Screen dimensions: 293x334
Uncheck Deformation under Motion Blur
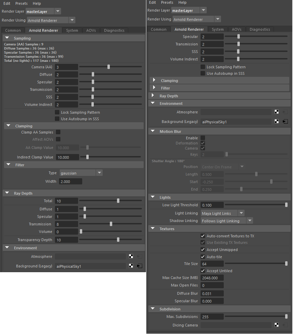[x=203, y=143]
